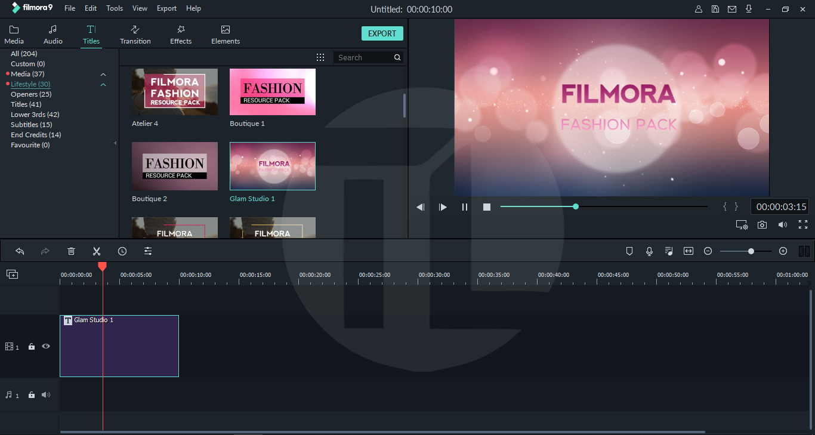The image size is (815, 435).
Task: Click the EXPORT button
Action: click(382, 33)
